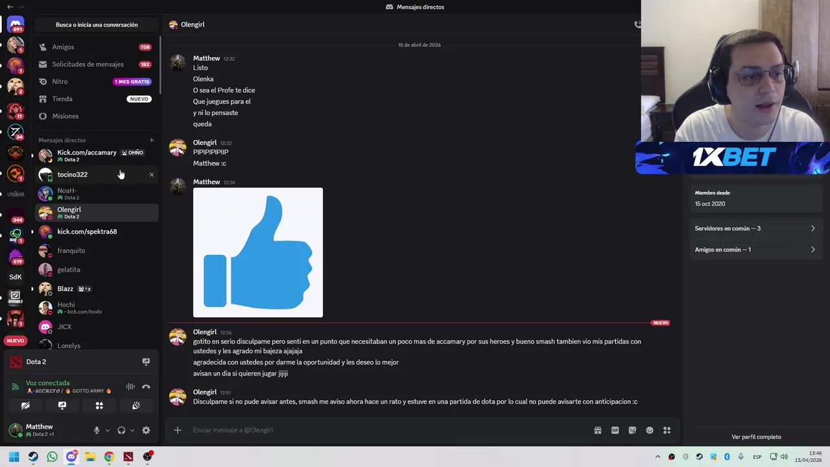
Task: Toggle noise suppression waveform icon
Action: tap(130, 387)
